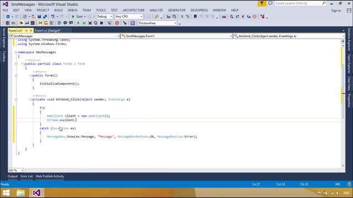
Task: Click the restart loop arrow icon
Action: point(95,23)
